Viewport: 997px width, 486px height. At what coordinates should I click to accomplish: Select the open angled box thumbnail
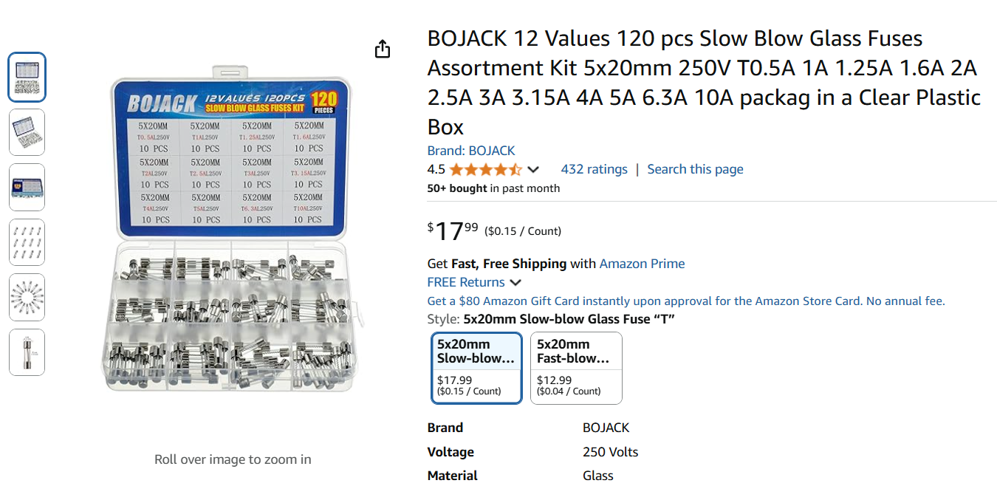coord(27,132)
